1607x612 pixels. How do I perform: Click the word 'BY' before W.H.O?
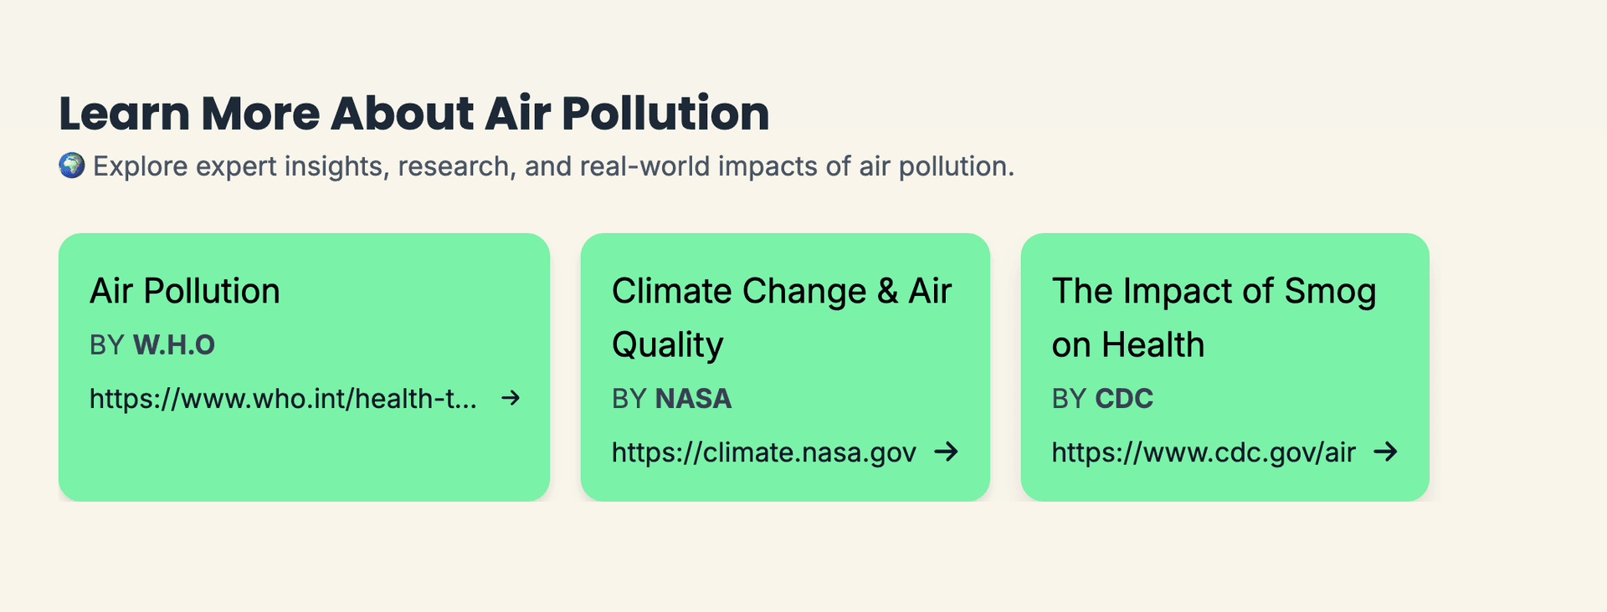tap(107, 345)
